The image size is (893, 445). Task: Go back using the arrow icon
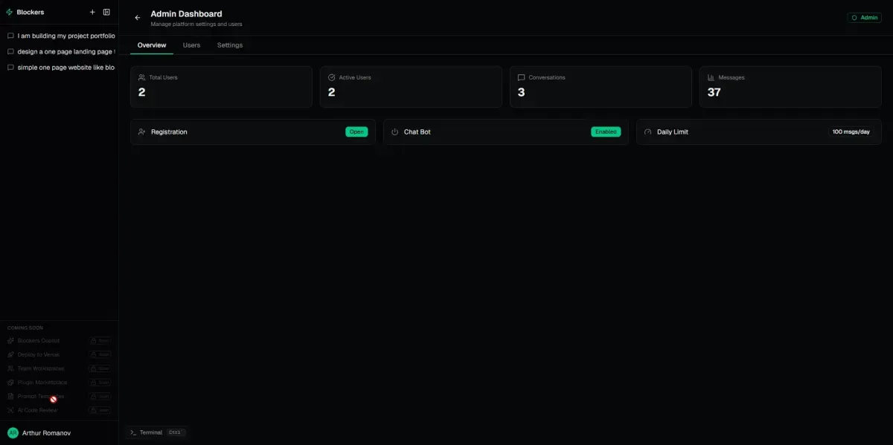(137, 18)
